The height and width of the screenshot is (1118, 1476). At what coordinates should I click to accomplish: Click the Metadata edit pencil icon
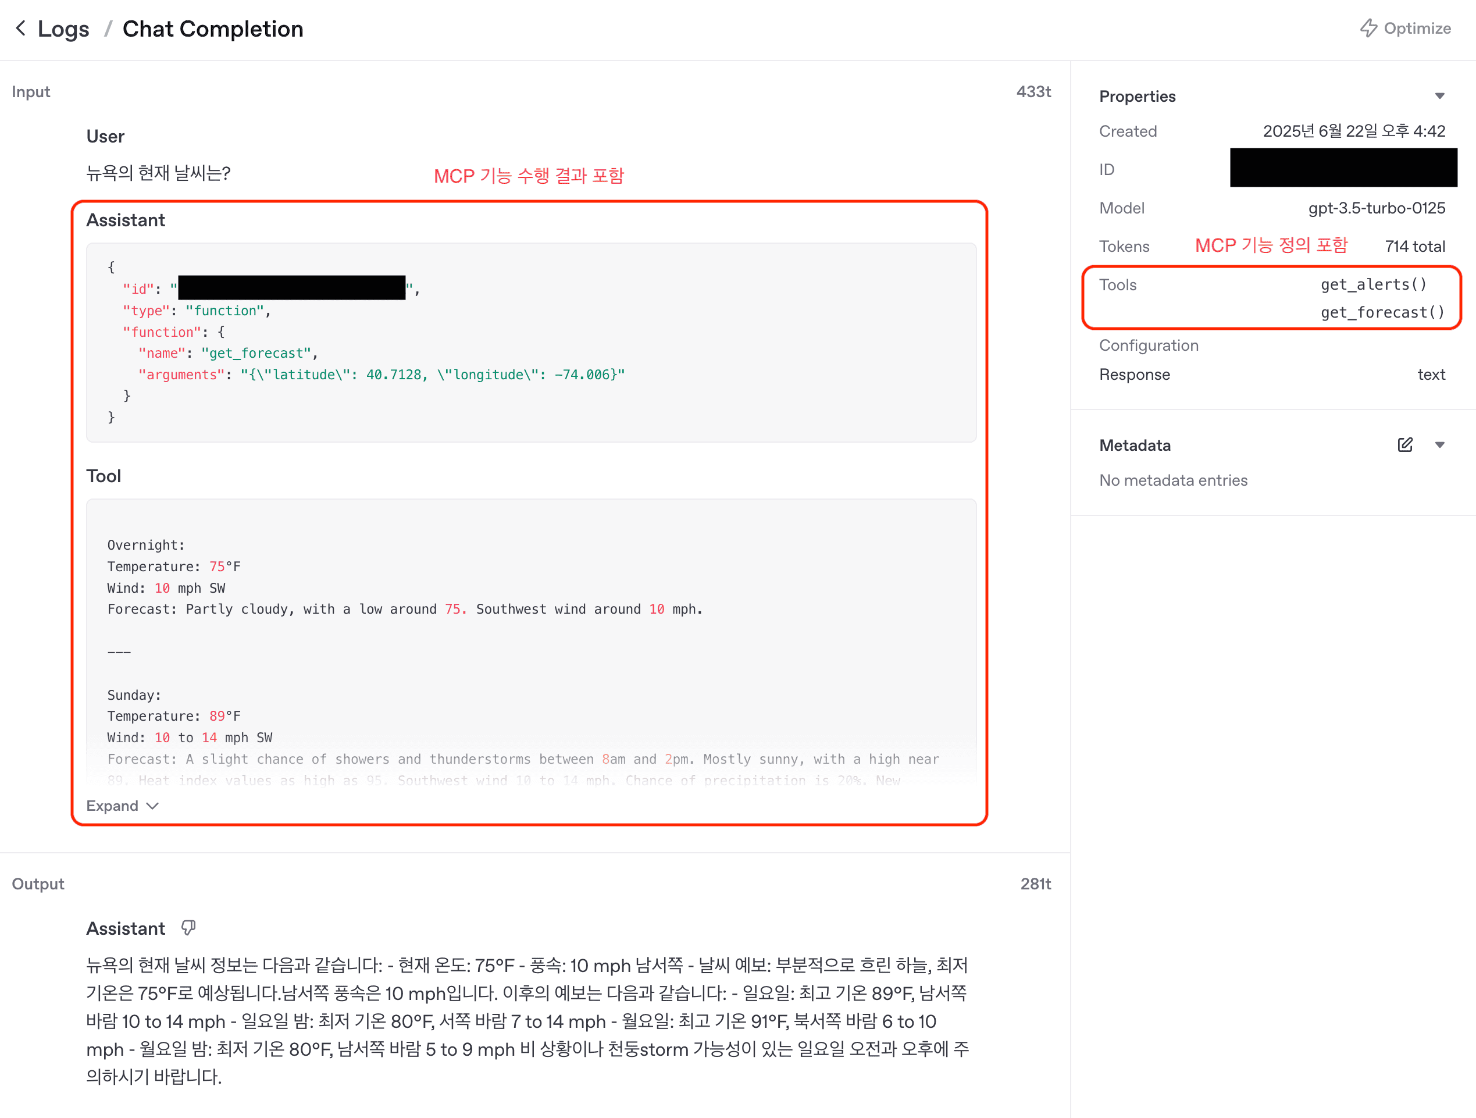[x=1404, y=444]
